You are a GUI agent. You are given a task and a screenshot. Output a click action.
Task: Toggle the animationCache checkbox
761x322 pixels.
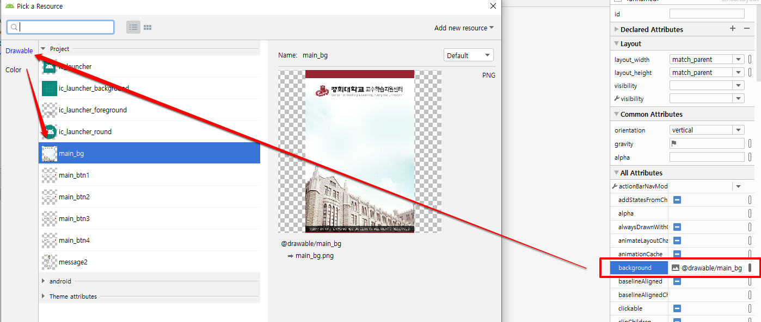click(677, 254)
